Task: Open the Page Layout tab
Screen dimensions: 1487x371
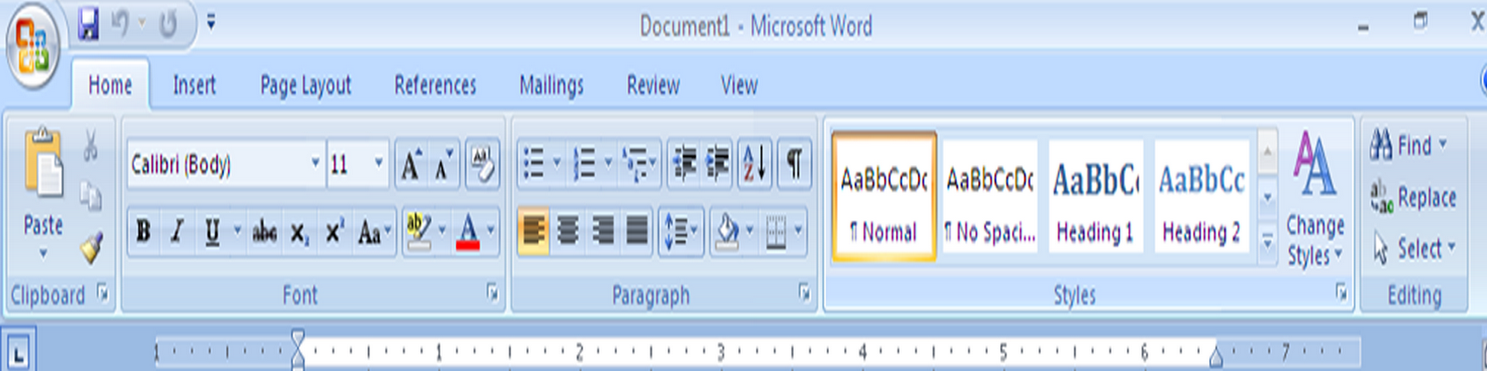Action: (306, 85)
